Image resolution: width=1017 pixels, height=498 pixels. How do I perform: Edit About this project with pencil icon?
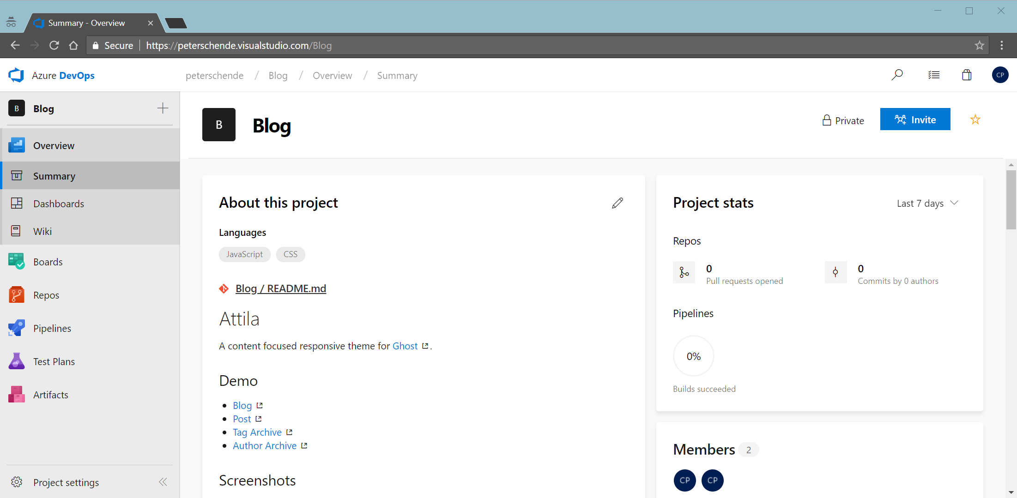click(617, 203)
